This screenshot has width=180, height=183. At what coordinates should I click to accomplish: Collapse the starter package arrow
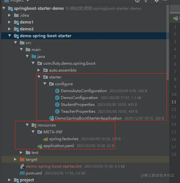pos(39,77)
